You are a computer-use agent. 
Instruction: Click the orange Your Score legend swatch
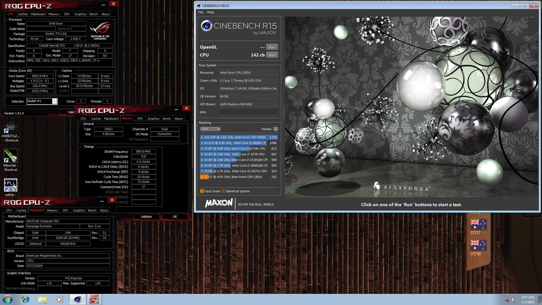pyautogui.click(x=202, y=191)
